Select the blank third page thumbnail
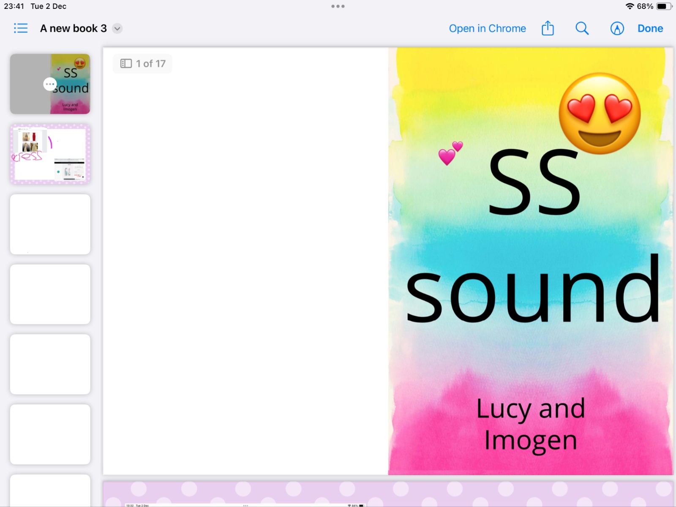Screen dimensions: 676x507 click(x=50, y=224)
